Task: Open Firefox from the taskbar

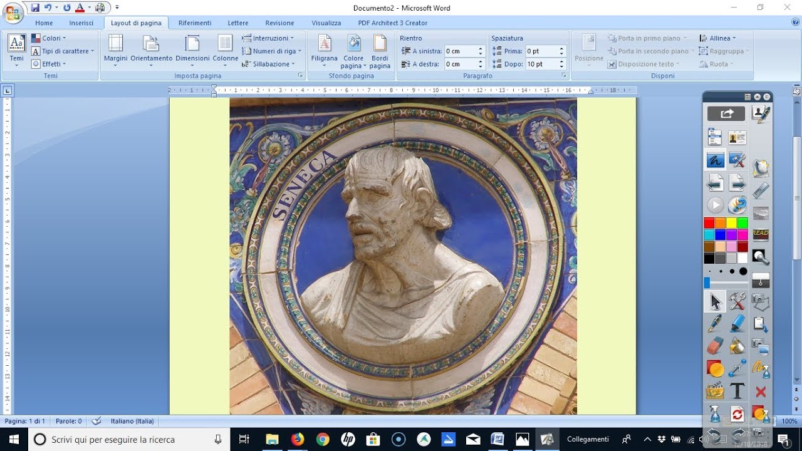Action: 297,439
